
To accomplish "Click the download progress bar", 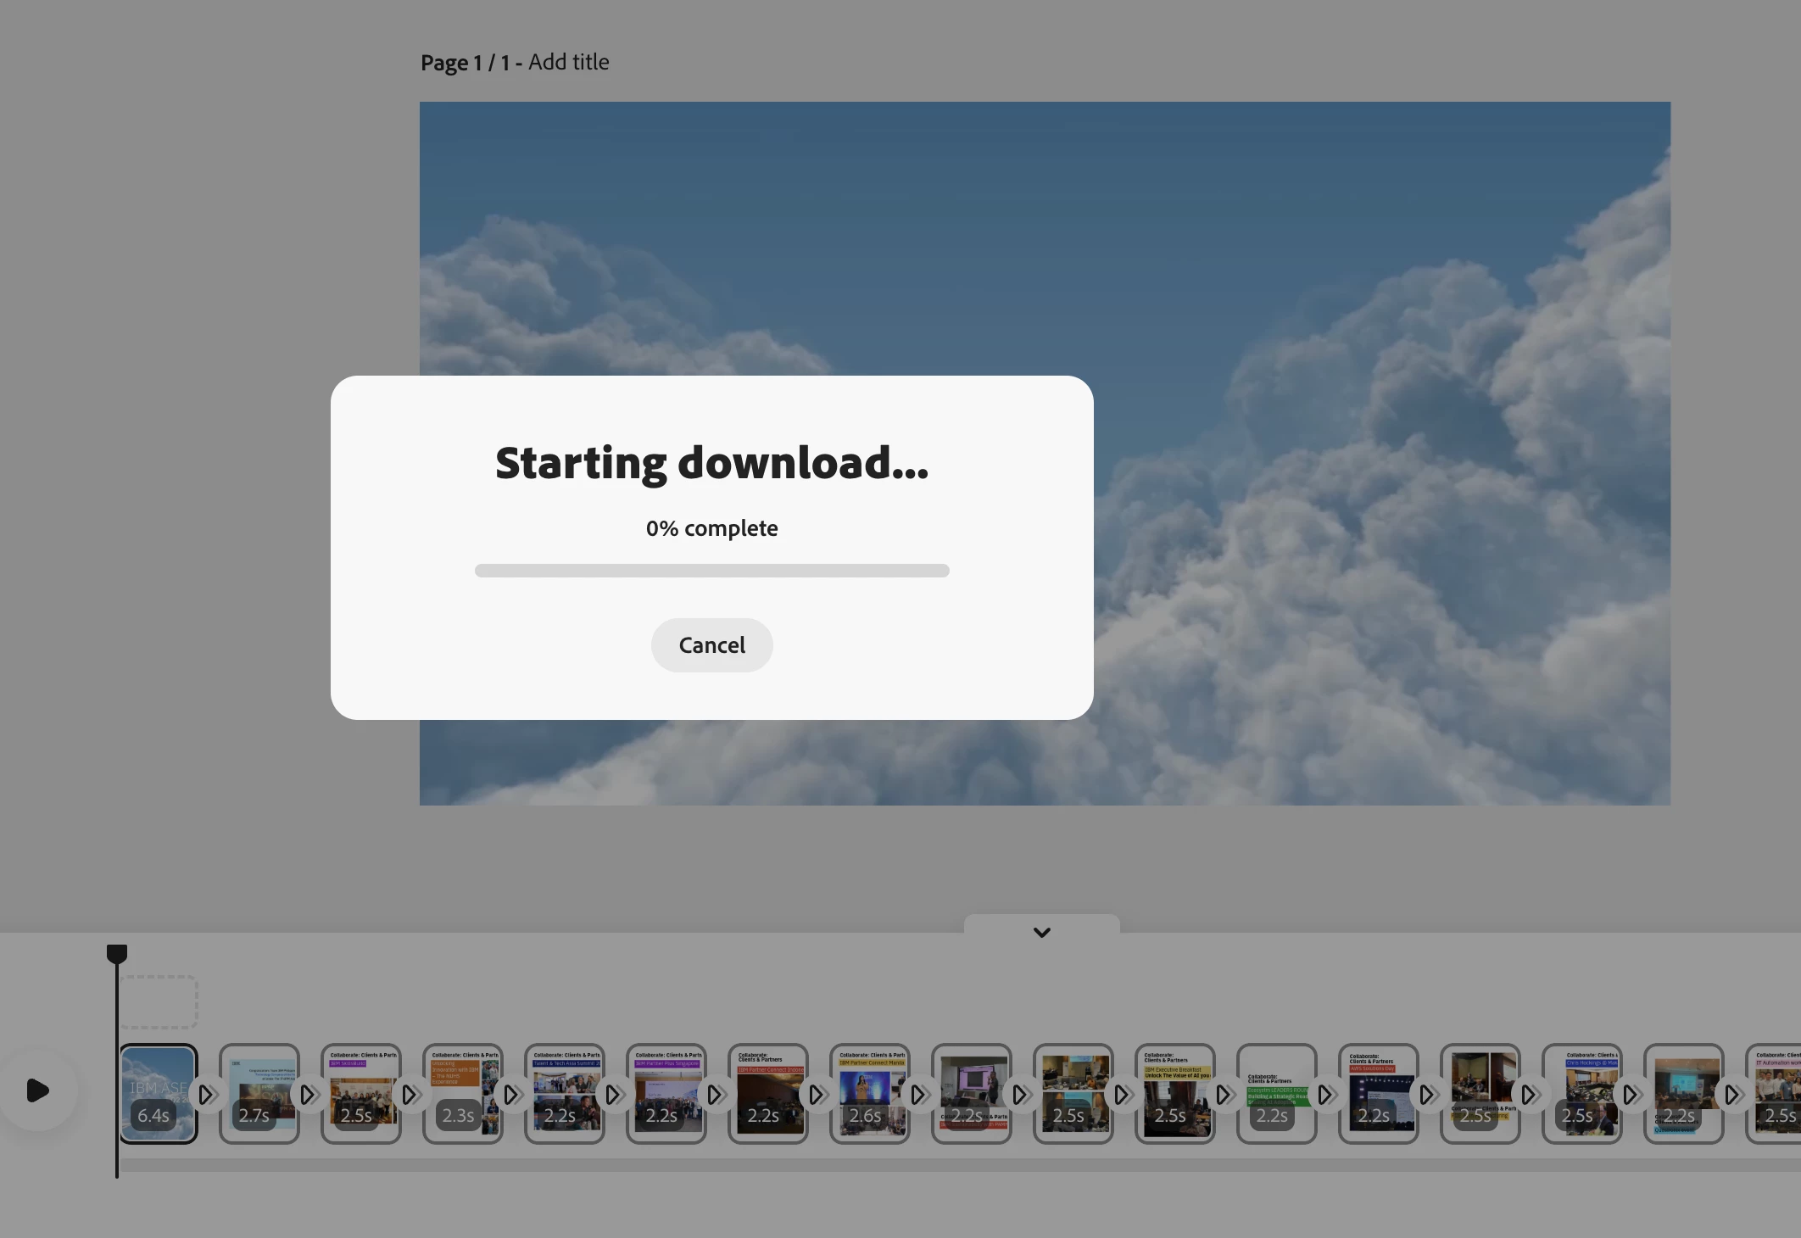I will (711, 571).
